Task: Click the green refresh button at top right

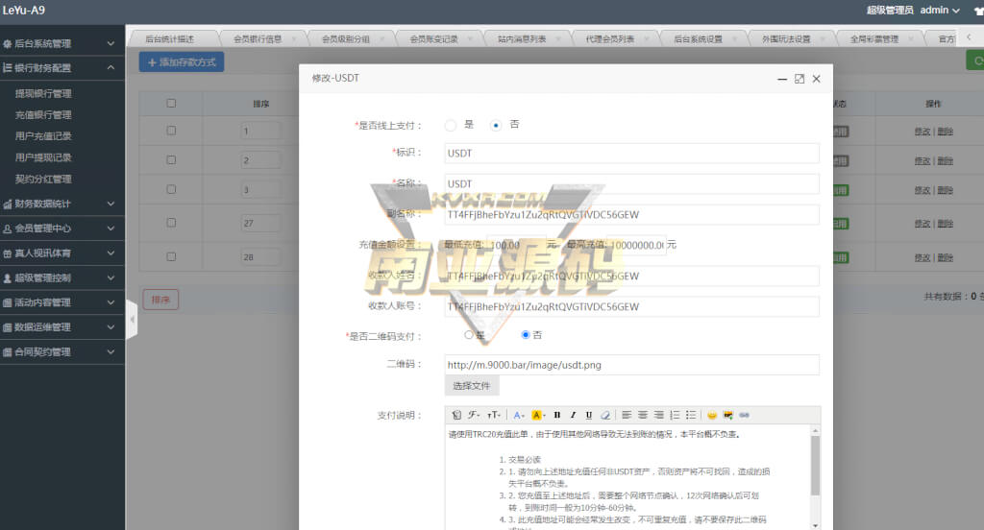Action: click(x=976, y=60)
